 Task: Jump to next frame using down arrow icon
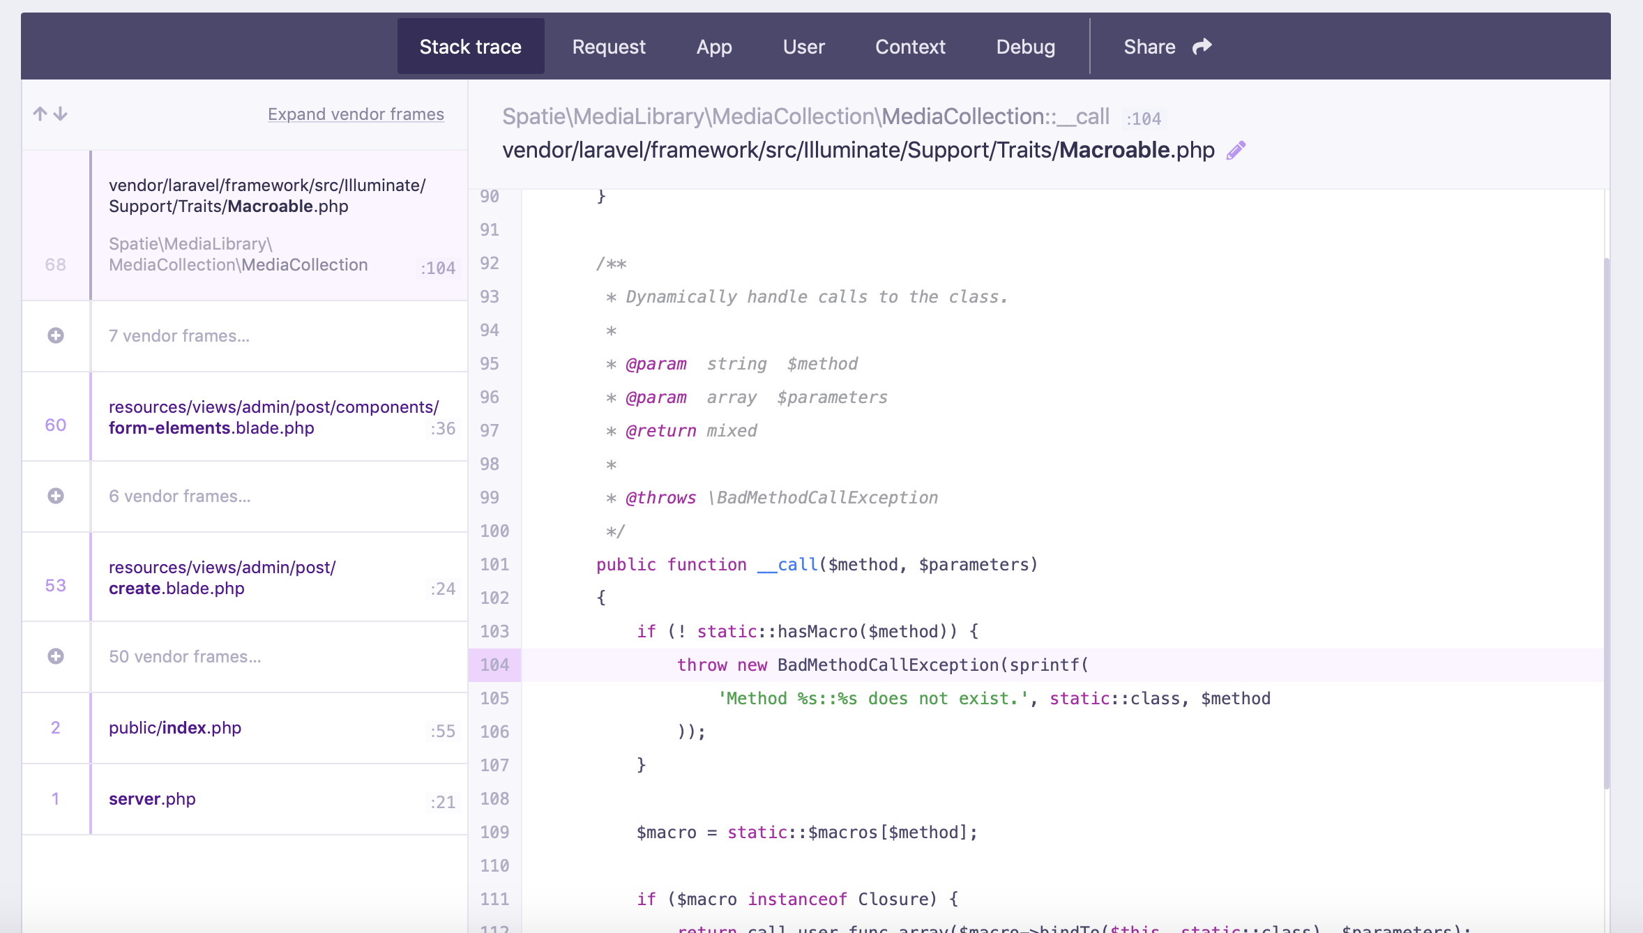click(60, 114)
